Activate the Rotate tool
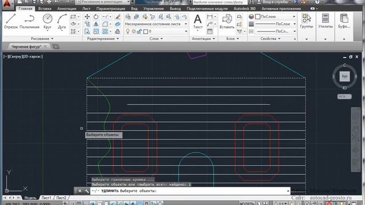 click(96, 17)
